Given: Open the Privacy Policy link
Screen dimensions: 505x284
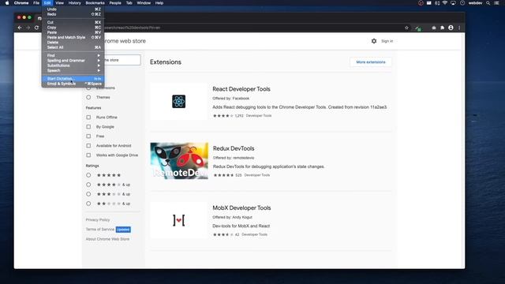Looking at the screenshot, I should click(x=98, y=219).
